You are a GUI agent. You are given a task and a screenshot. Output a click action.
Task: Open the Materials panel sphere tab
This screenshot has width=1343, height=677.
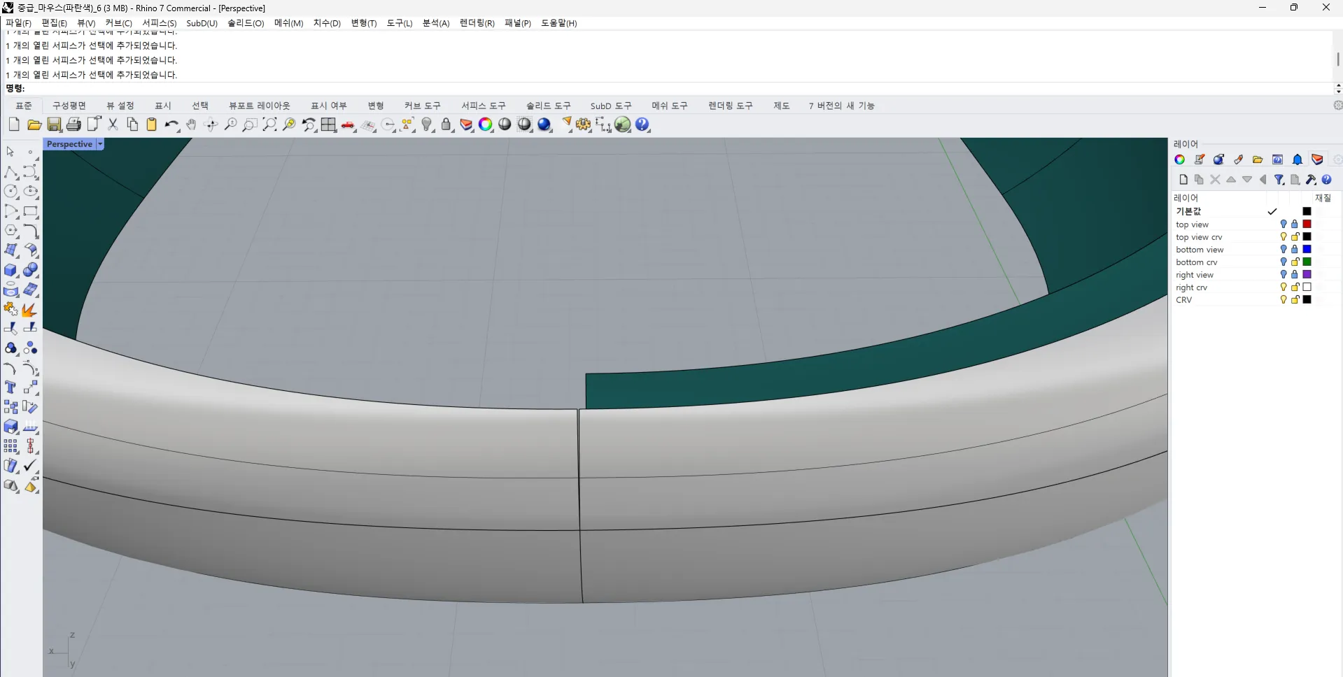(x=1218, y=159)
